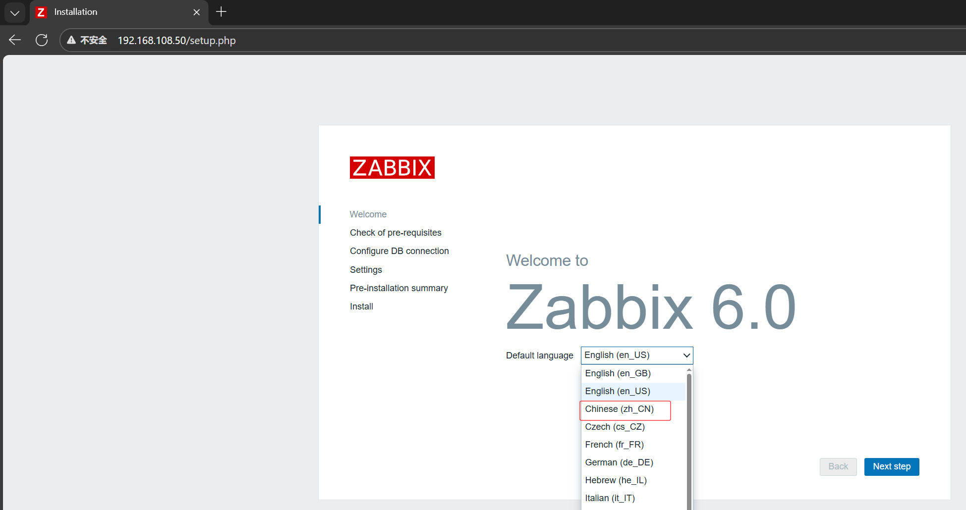This screenshot has height=510, width=966.
Task: Close the Installation tab
Action: pos(197,12)
